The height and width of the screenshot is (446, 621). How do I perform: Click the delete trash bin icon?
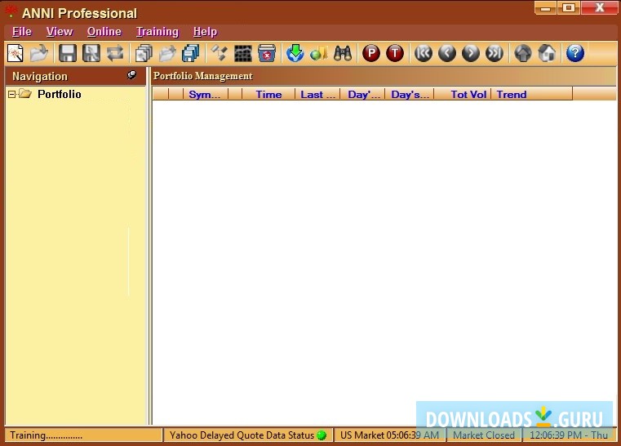(x=267, y=54)
